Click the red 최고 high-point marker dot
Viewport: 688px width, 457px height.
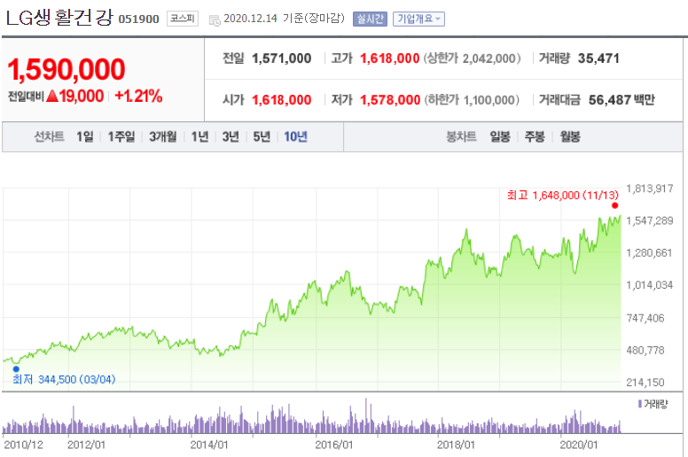pos(614,205)
